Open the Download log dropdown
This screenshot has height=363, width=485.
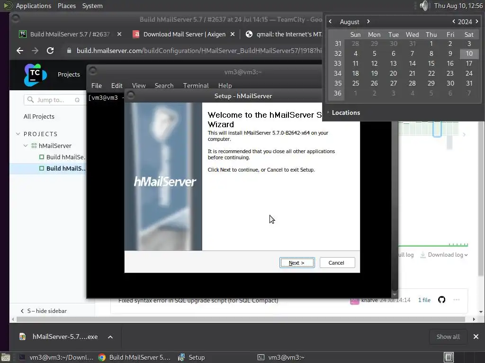click(444, 255)
